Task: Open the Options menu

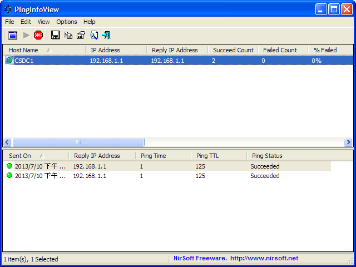Action: click(x=67, y=22)
